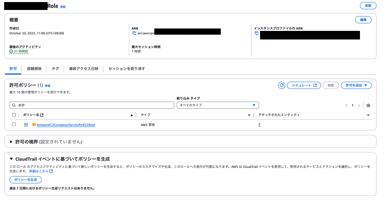Viewport: 392px width, 207px height.
Task: Switch to the 許可 tab
Action: point(13,69)
